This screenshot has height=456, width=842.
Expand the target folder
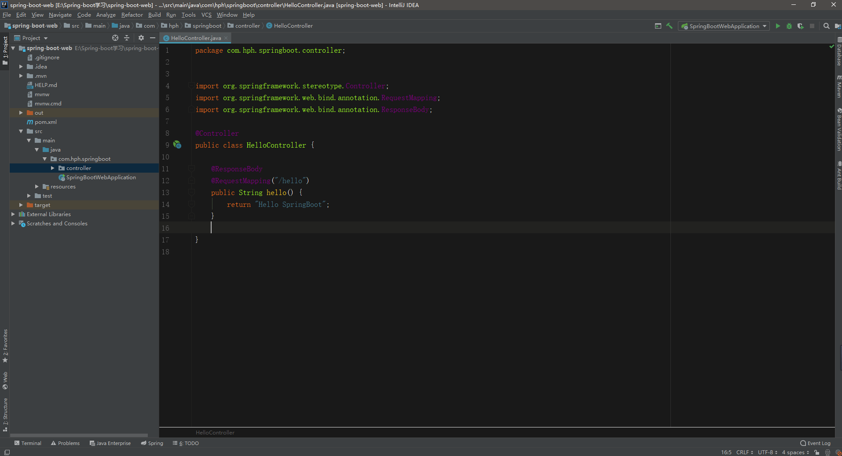(21, 205)
